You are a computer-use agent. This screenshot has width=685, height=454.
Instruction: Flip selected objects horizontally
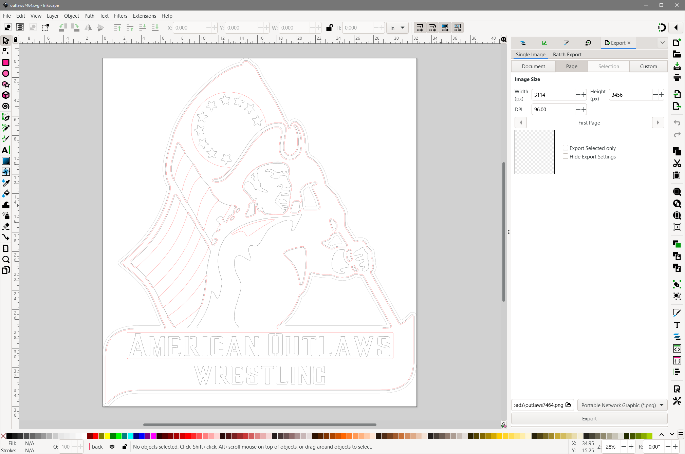88,27
